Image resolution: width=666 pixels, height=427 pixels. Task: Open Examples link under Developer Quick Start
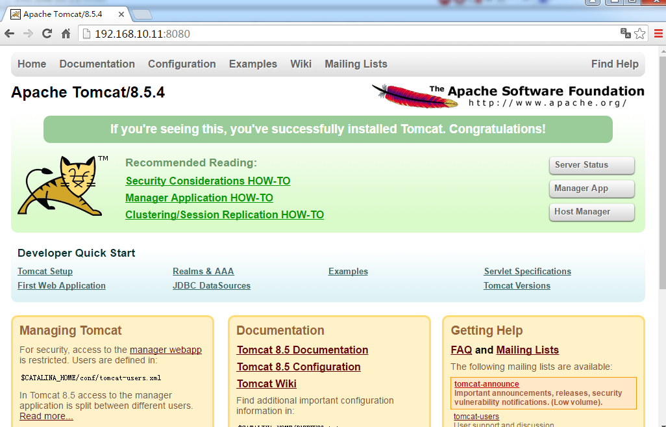(348, 271)
